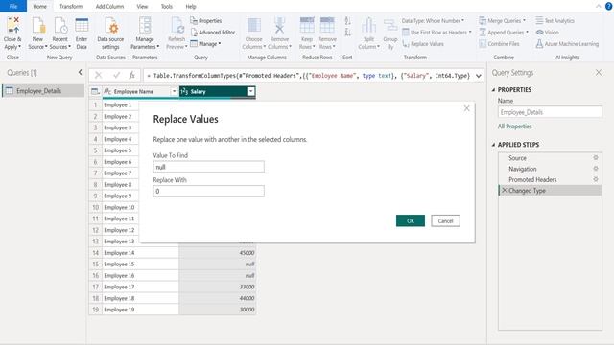The width and height of the screenshot is (614, 345).
Task: Collapse the Queries pane
Action: [81, 73]
